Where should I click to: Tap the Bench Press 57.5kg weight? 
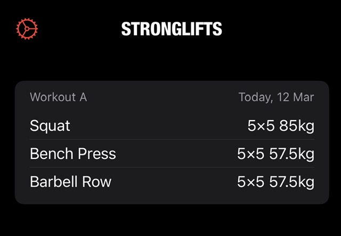point(290,154)
